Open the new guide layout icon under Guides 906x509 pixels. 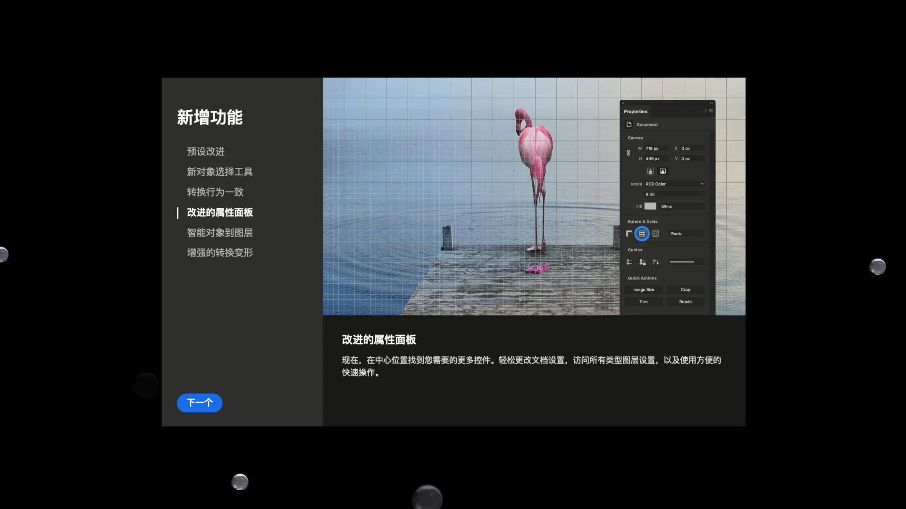coord(629,262)
